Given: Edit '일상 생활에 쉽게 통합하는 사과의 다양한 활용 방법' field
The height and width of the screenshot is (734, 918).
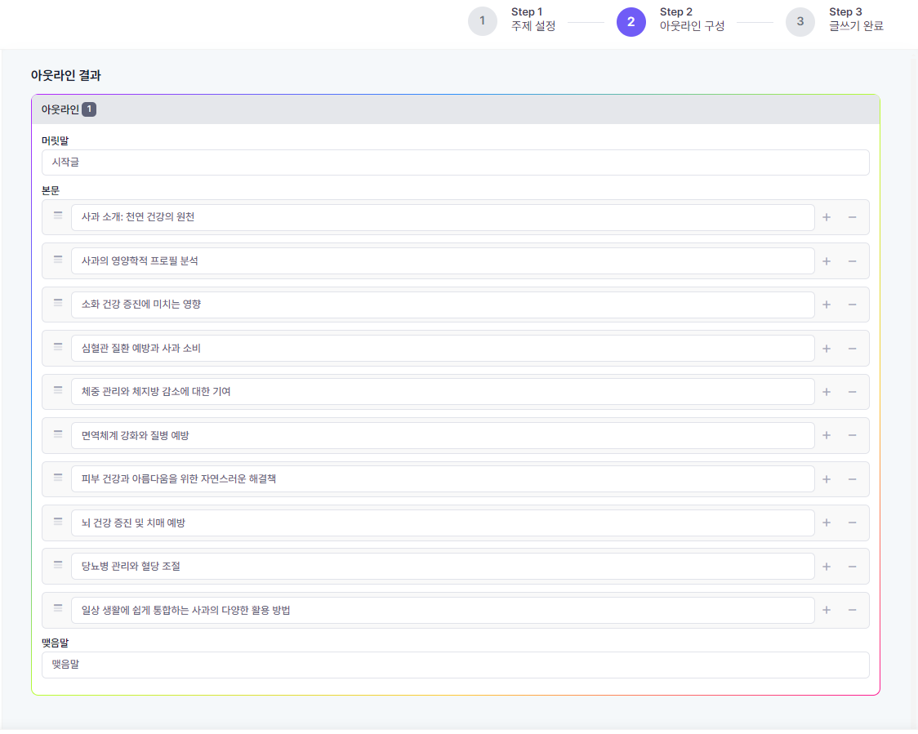Looking at the screenshot, I should (x=443, y=610).
